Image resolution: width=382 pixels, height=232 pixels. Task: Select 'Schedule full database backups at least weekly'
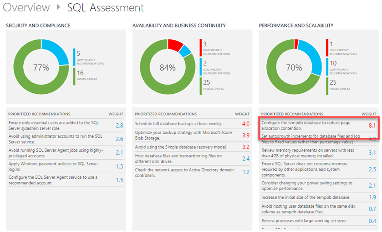click(178, 124)
